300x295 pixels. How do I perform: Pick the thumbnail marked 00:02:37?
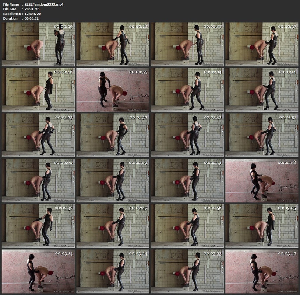pos(38,226)
